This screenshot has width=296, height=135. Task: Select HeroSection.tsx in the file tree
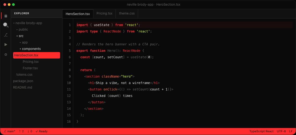[x=37, y=55]
